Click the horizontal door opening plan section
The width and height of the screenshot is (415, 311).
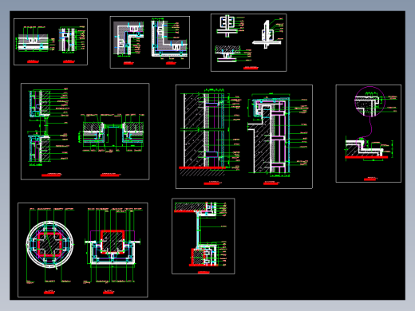coord(113,134)
